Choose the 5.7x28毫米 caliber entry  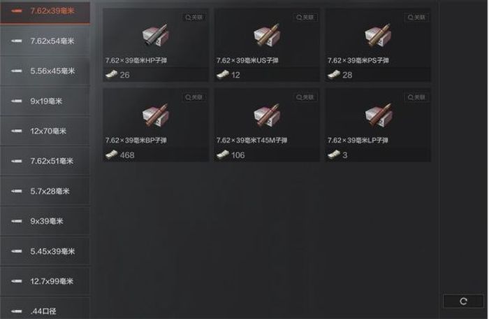coord(45,191)
